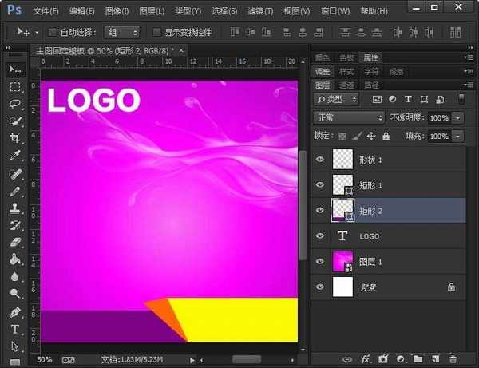479x368 pixels.
Task: Click the fx layer style icon
Action: point(366,359)
